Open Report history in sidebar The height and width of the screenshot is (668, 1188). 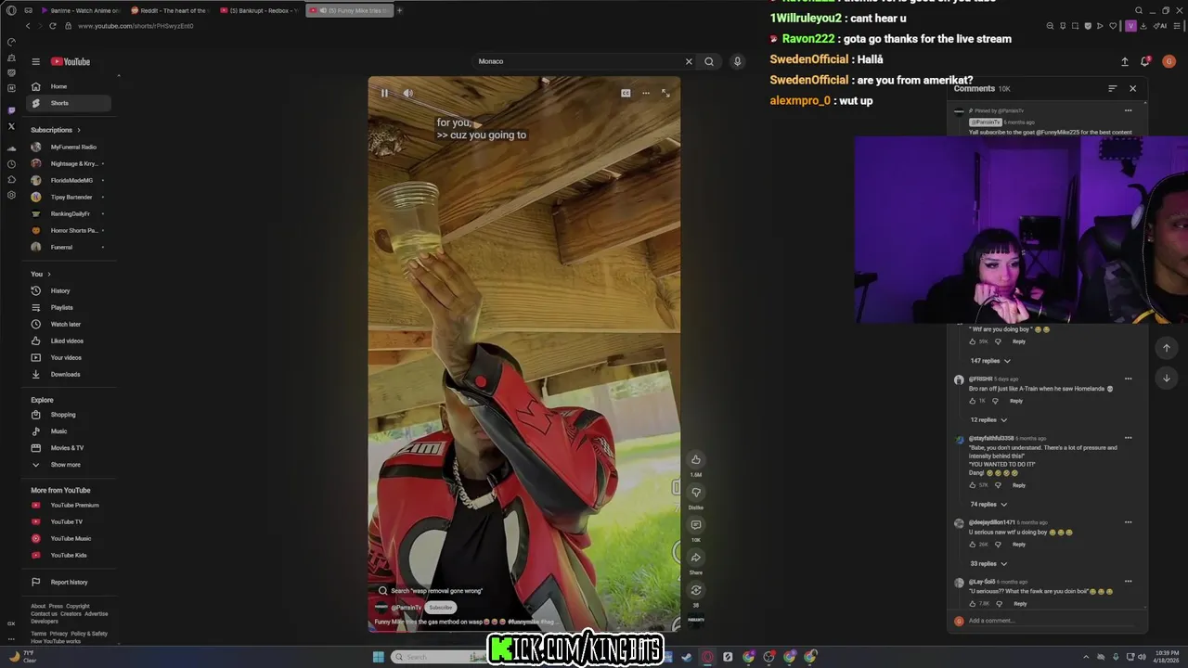(x=68, y=582)
